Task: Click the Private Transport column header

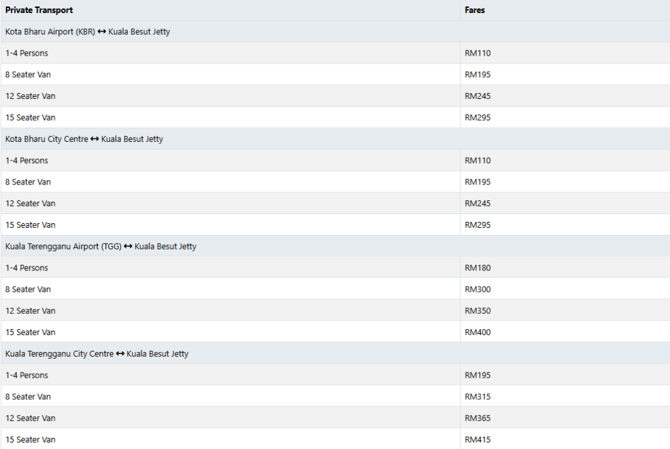Action: (x=39, y=10)
